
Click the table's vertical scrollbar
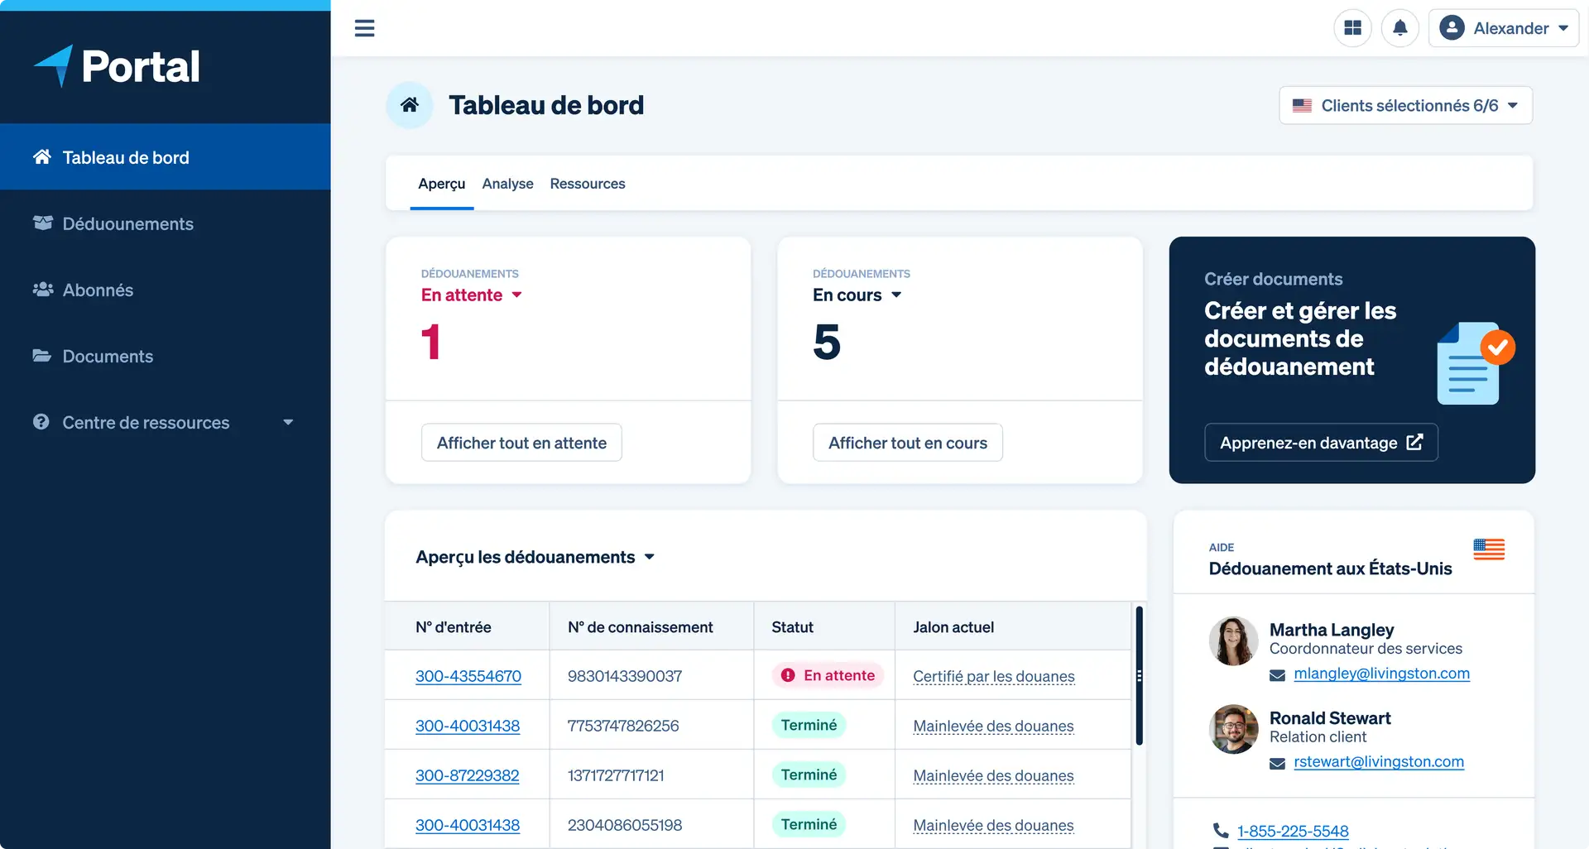click(1139, 675)
